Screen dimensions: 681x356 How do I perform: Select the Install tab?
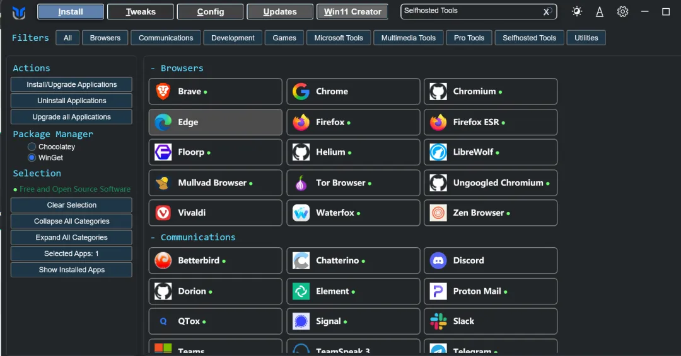click(71, 12)
